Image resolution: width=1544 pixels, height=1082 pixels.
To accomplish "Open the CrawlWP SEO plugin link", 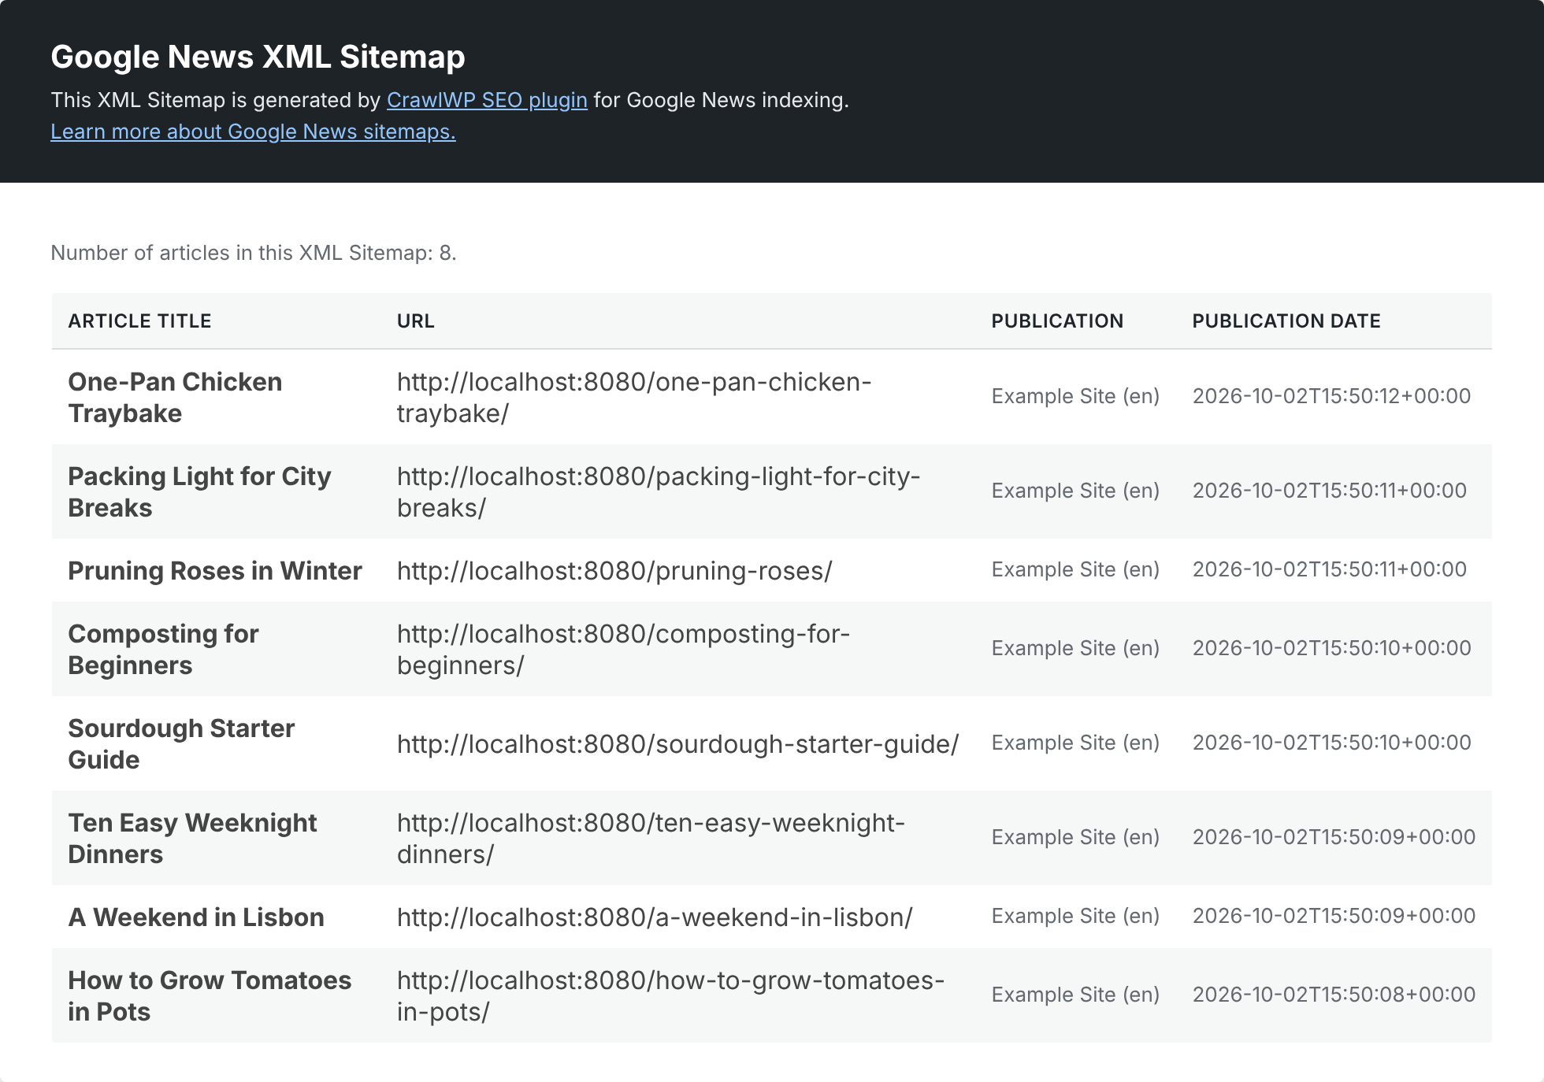I will (x=487, y=100).
